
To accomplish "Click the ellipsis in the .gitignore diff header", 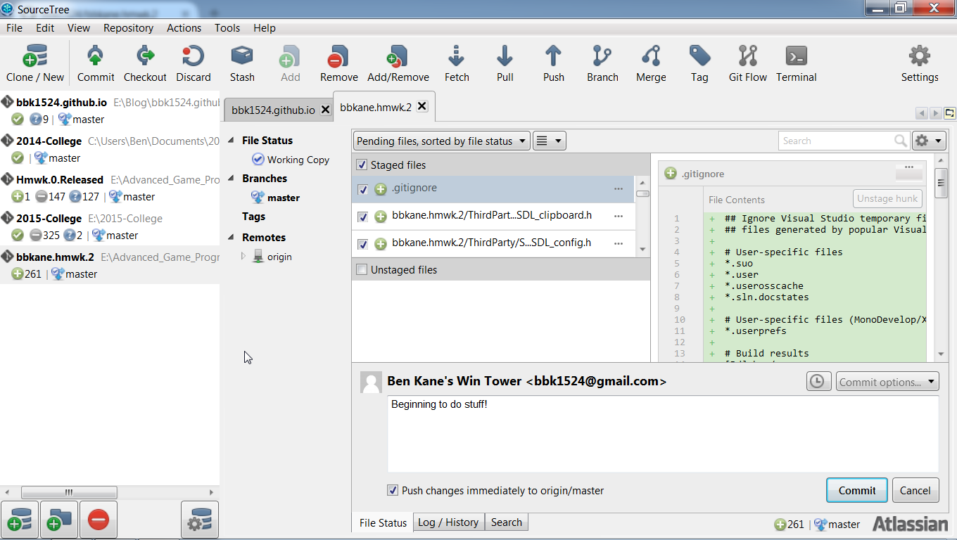I will [909, 167].
